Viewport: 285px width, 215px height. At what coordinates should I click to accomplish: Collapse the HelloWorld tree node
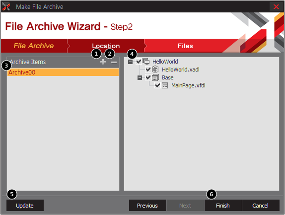click(130, 62)
